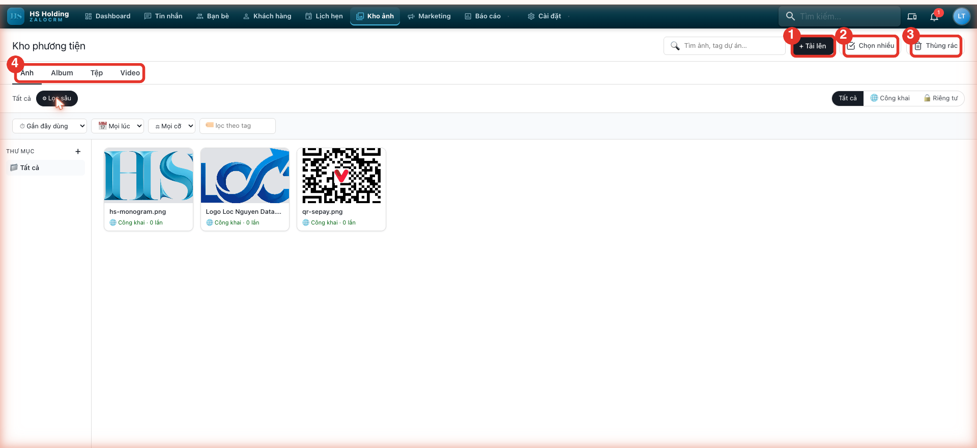The image size is (977, 448).
Task: Open the Dashboard menu
Action: click(x=107, y=16)
